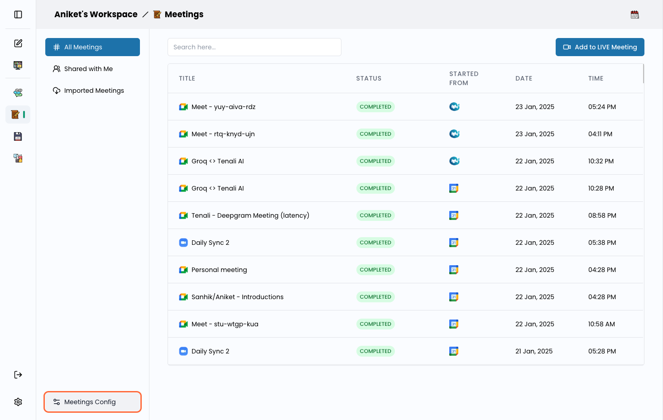663x420 pixels.
Task: Switch to Shared with Me
Action: pos(92,69)
